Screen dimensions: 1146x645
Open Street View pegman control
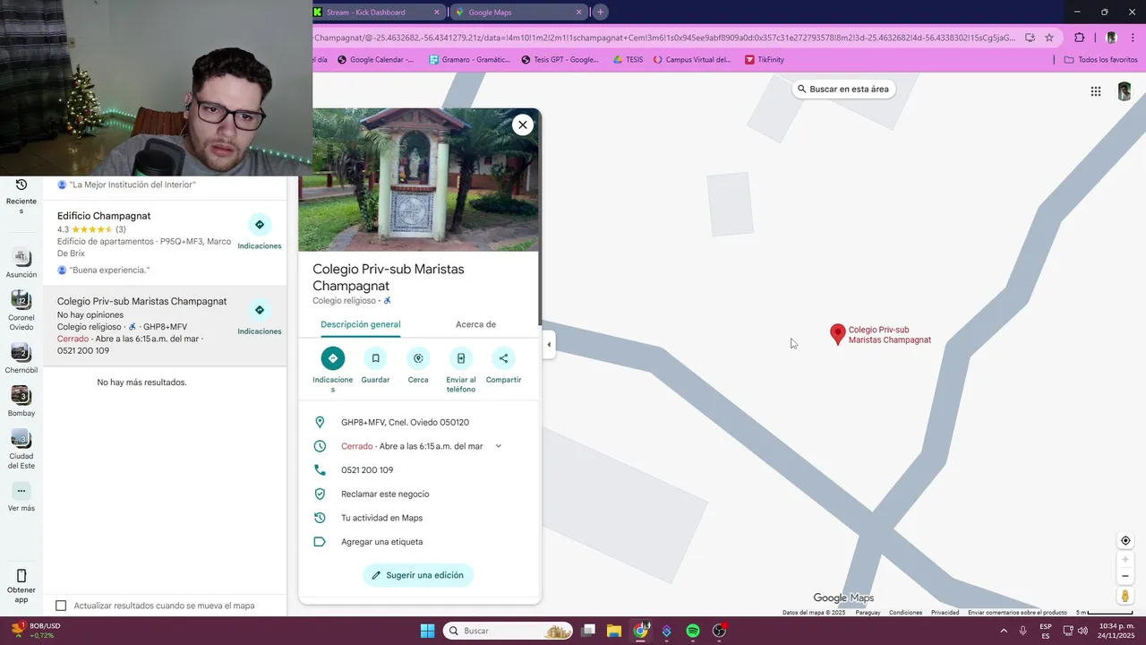tap(1125, 596)
